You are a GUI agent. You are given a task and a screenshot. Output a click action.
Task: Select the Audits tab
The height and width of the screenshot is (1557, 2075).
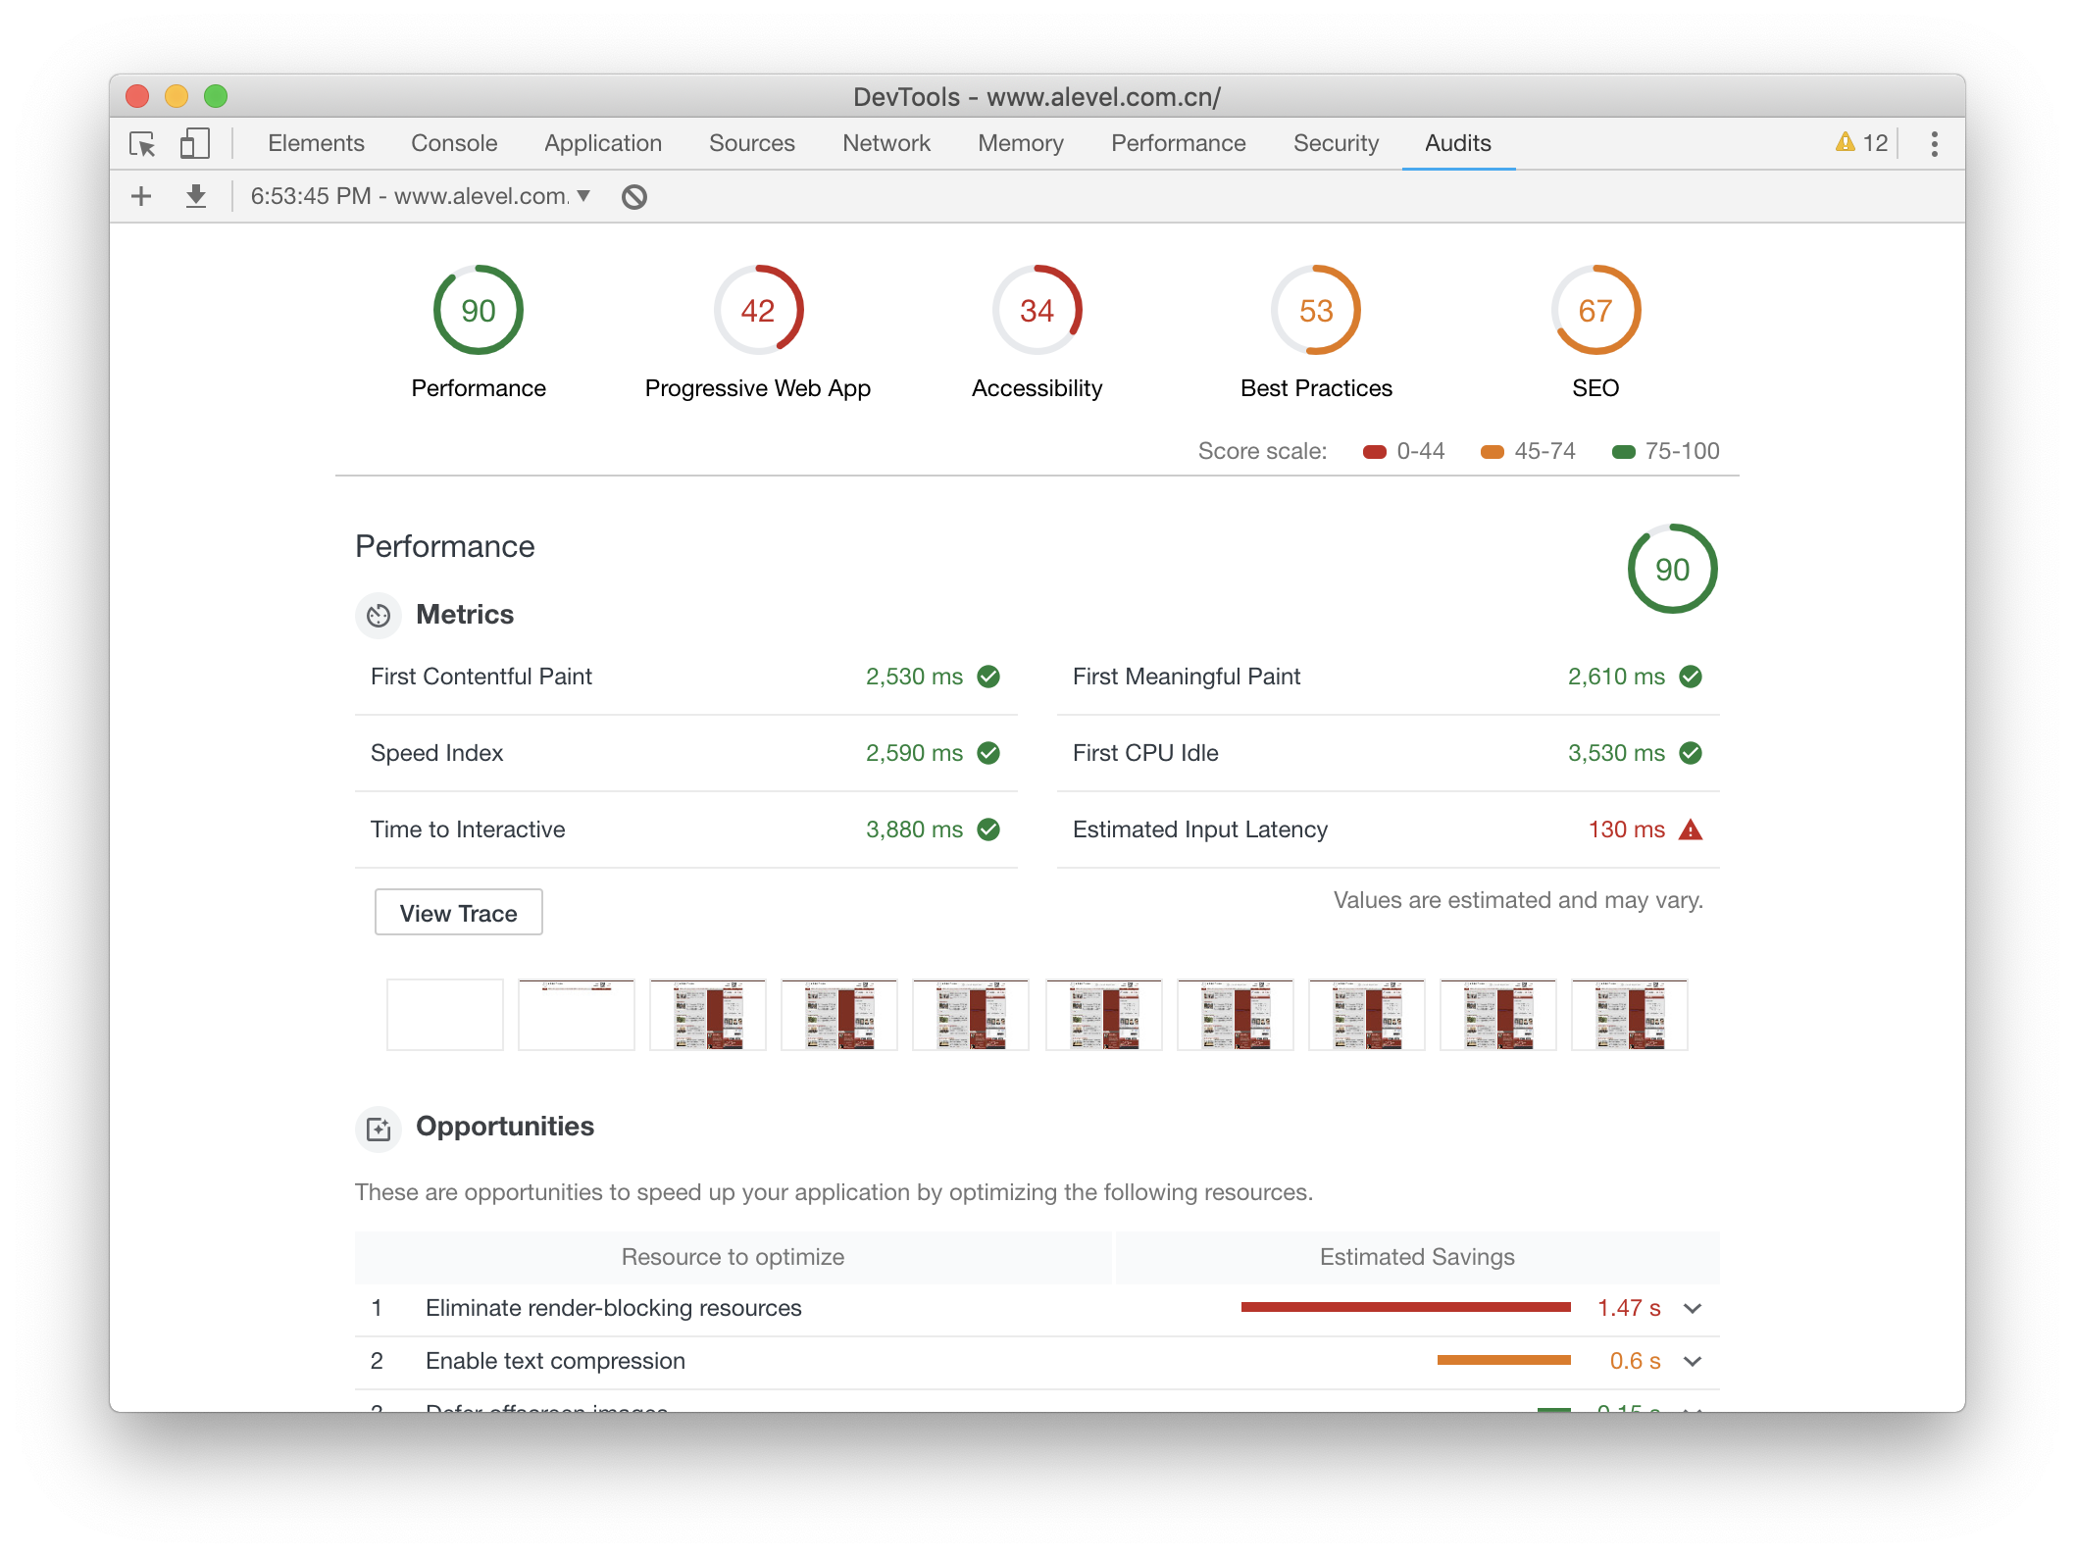(1458, 143)
